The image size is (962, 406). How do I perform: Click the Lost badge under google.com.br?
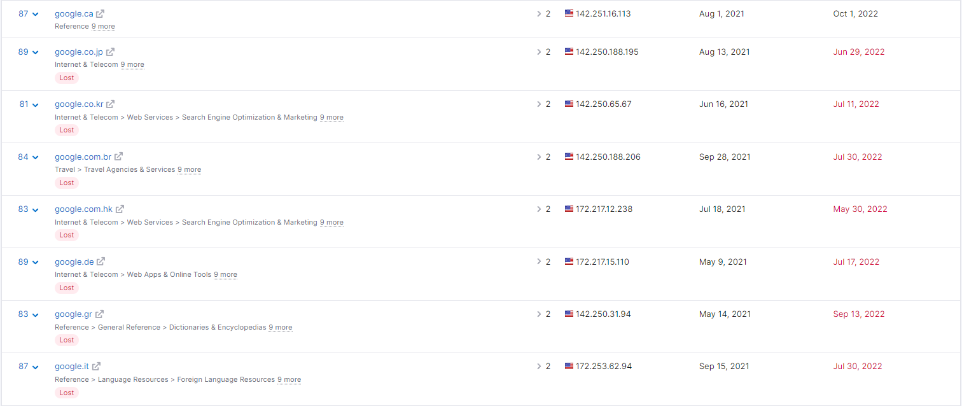[x=67, y=183]
